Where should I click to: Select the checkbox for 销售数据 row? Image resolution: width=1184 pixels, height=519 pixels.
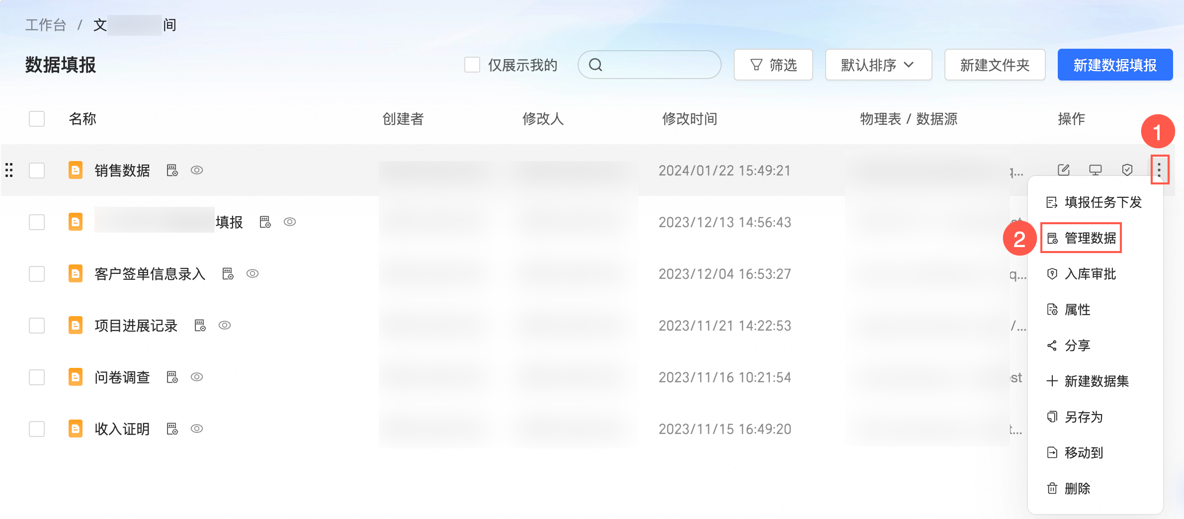point(37,171)
